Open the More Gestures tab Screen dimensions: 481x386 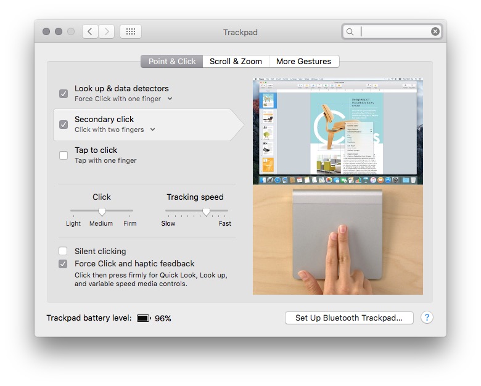(303, 61)
